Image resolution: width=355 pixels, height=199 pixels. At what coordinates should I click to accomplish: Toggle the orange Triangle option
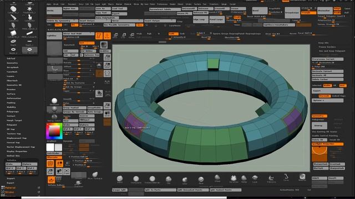[x=309, y=13]
